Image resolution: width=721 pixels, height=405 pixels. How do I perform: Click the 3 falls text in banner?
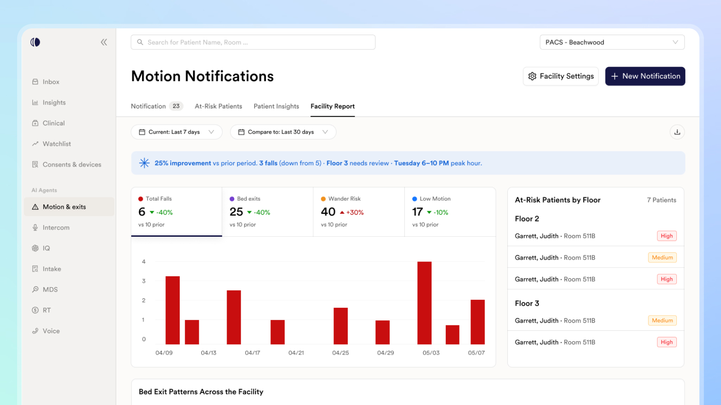268,163
